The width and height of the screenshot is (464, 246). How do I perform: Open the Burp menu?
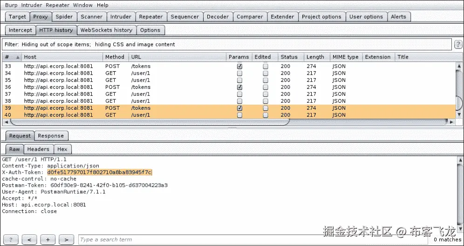11,5
